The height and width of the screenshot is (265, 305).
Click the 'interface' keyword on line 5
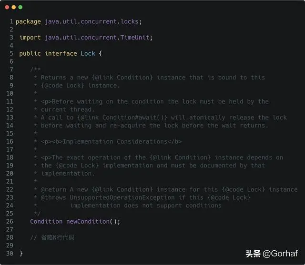pyautogui.click(x=61, y=53)
